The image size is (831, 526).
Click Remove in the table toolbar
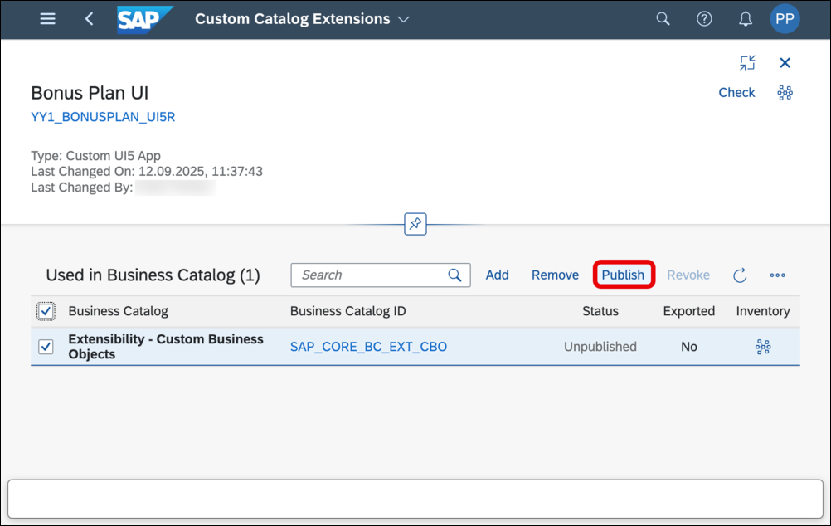pos(555,275)
